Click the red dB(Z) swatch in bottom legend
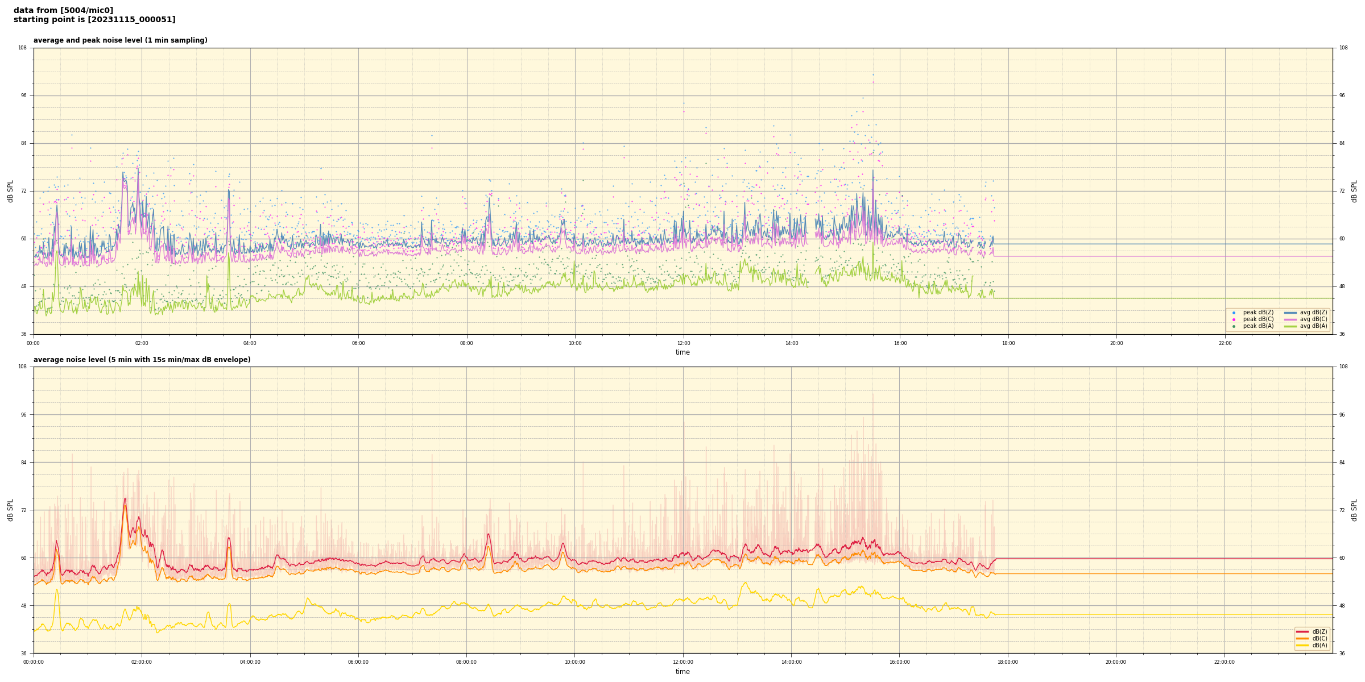Image resolution: width=1365 pixels, height=682 pixels. [1302, 631]
